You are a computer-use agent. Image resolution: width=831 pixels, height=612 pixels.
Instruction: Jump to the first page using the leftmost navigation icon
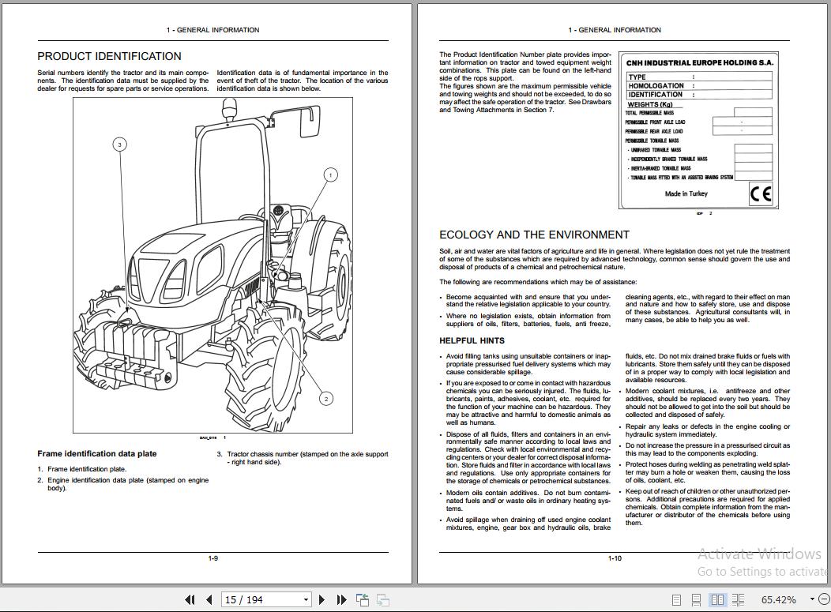190,600
